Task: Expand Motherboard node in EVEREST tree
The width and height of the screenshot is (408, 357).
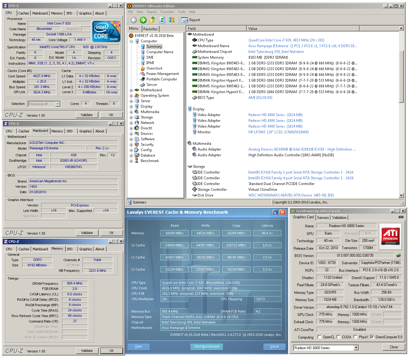Action: click(131, 90)
